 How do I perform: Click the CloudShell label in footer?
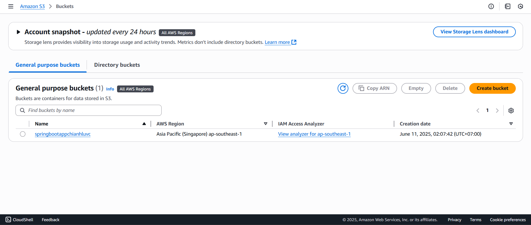pyautogui.click(x=23, y=220)
